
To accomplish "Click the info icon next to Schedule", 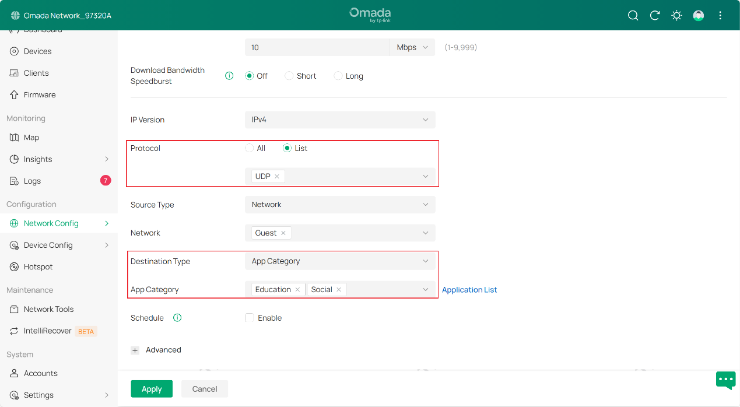I will (177, 318).
